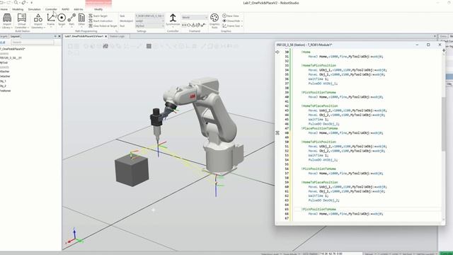The image size is (453, 255).
Task: Select Detacher in the layout tree
Action: pyautogui.click(x=5, y=76)
